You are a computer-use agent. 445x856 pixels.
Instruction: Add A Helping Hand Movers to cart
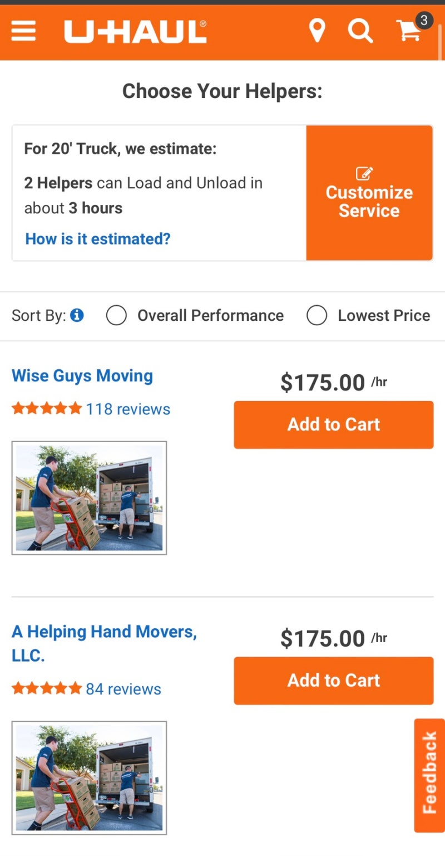(x=333, y=681)
